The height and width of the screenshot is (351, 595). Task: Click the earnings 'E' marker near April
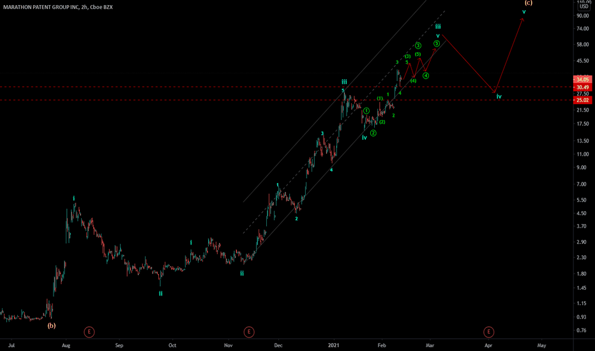coord(488,332)
